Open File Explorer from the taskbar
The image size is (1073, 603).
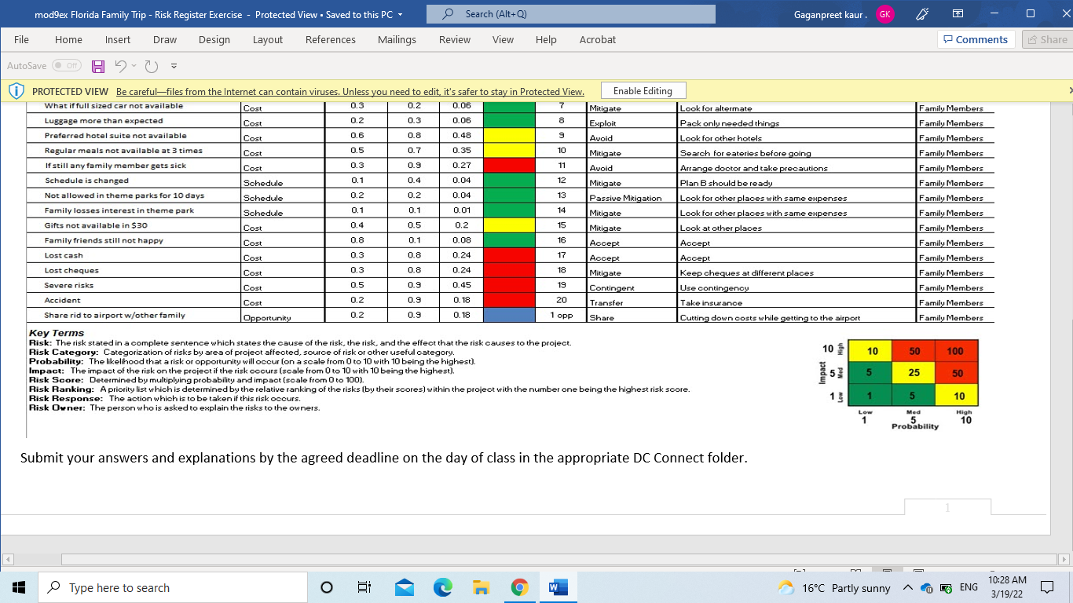(482, 587)
